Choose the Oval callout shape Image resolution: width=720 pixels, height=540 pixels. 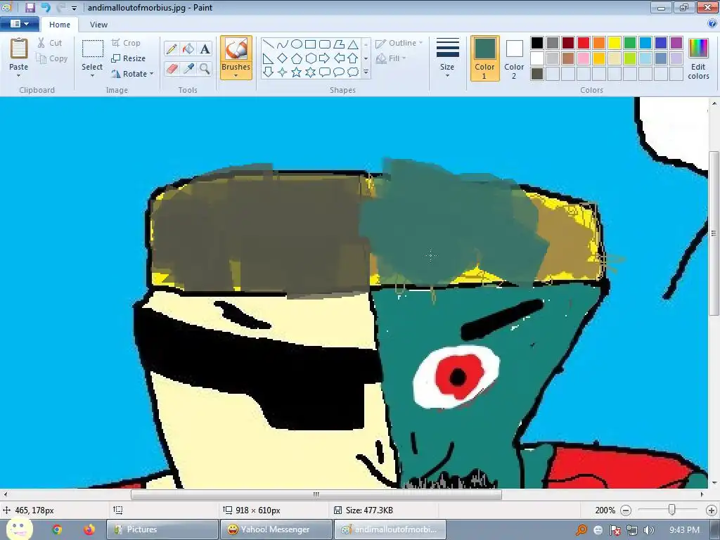339,72
